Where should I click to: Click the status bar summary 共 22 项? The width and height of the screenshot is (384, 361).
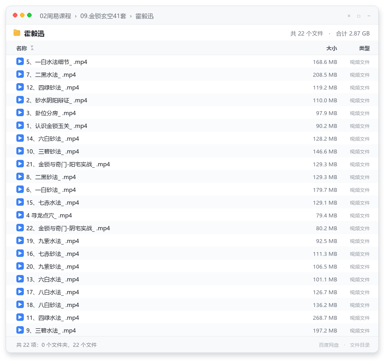57,345
